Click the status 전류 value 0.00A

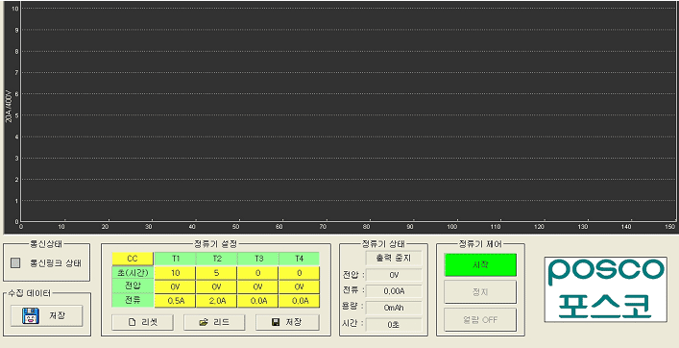tap(394, 291)
